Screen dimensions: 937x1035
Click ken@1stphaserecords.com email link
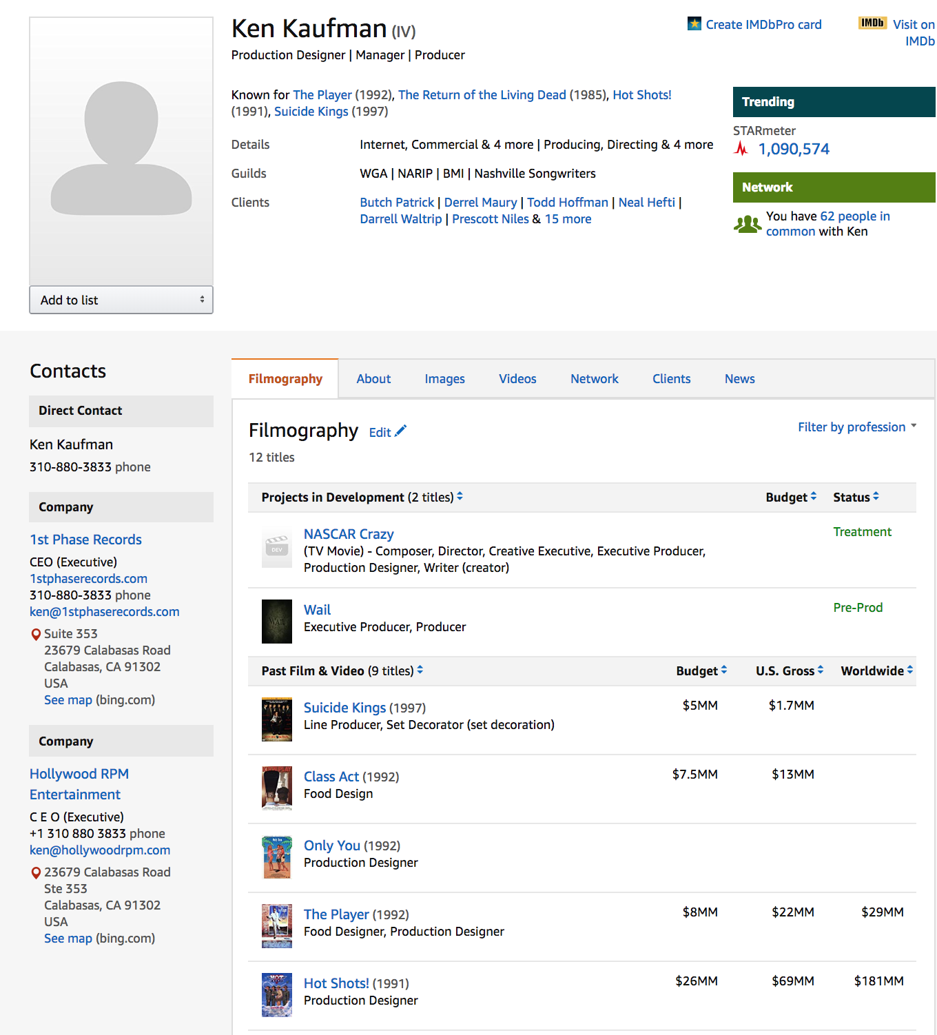(x=104, y=611)
